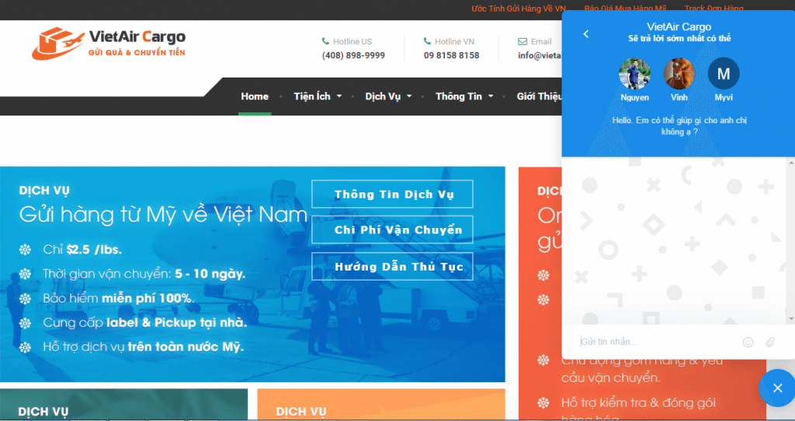Close chat with the round X button
Screen dimensions: 795x421
coord(776,388)
